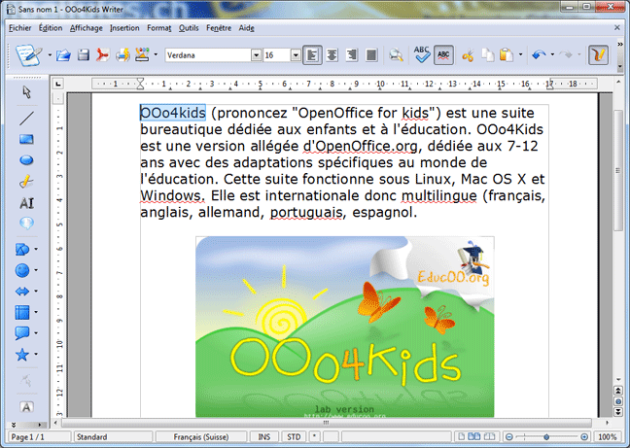Click the Block Arrows icon
630x448 pixels.
[x=22, y=291]
